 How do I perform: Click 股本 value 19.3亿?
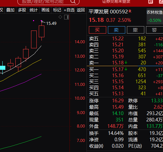pos(156,133)
